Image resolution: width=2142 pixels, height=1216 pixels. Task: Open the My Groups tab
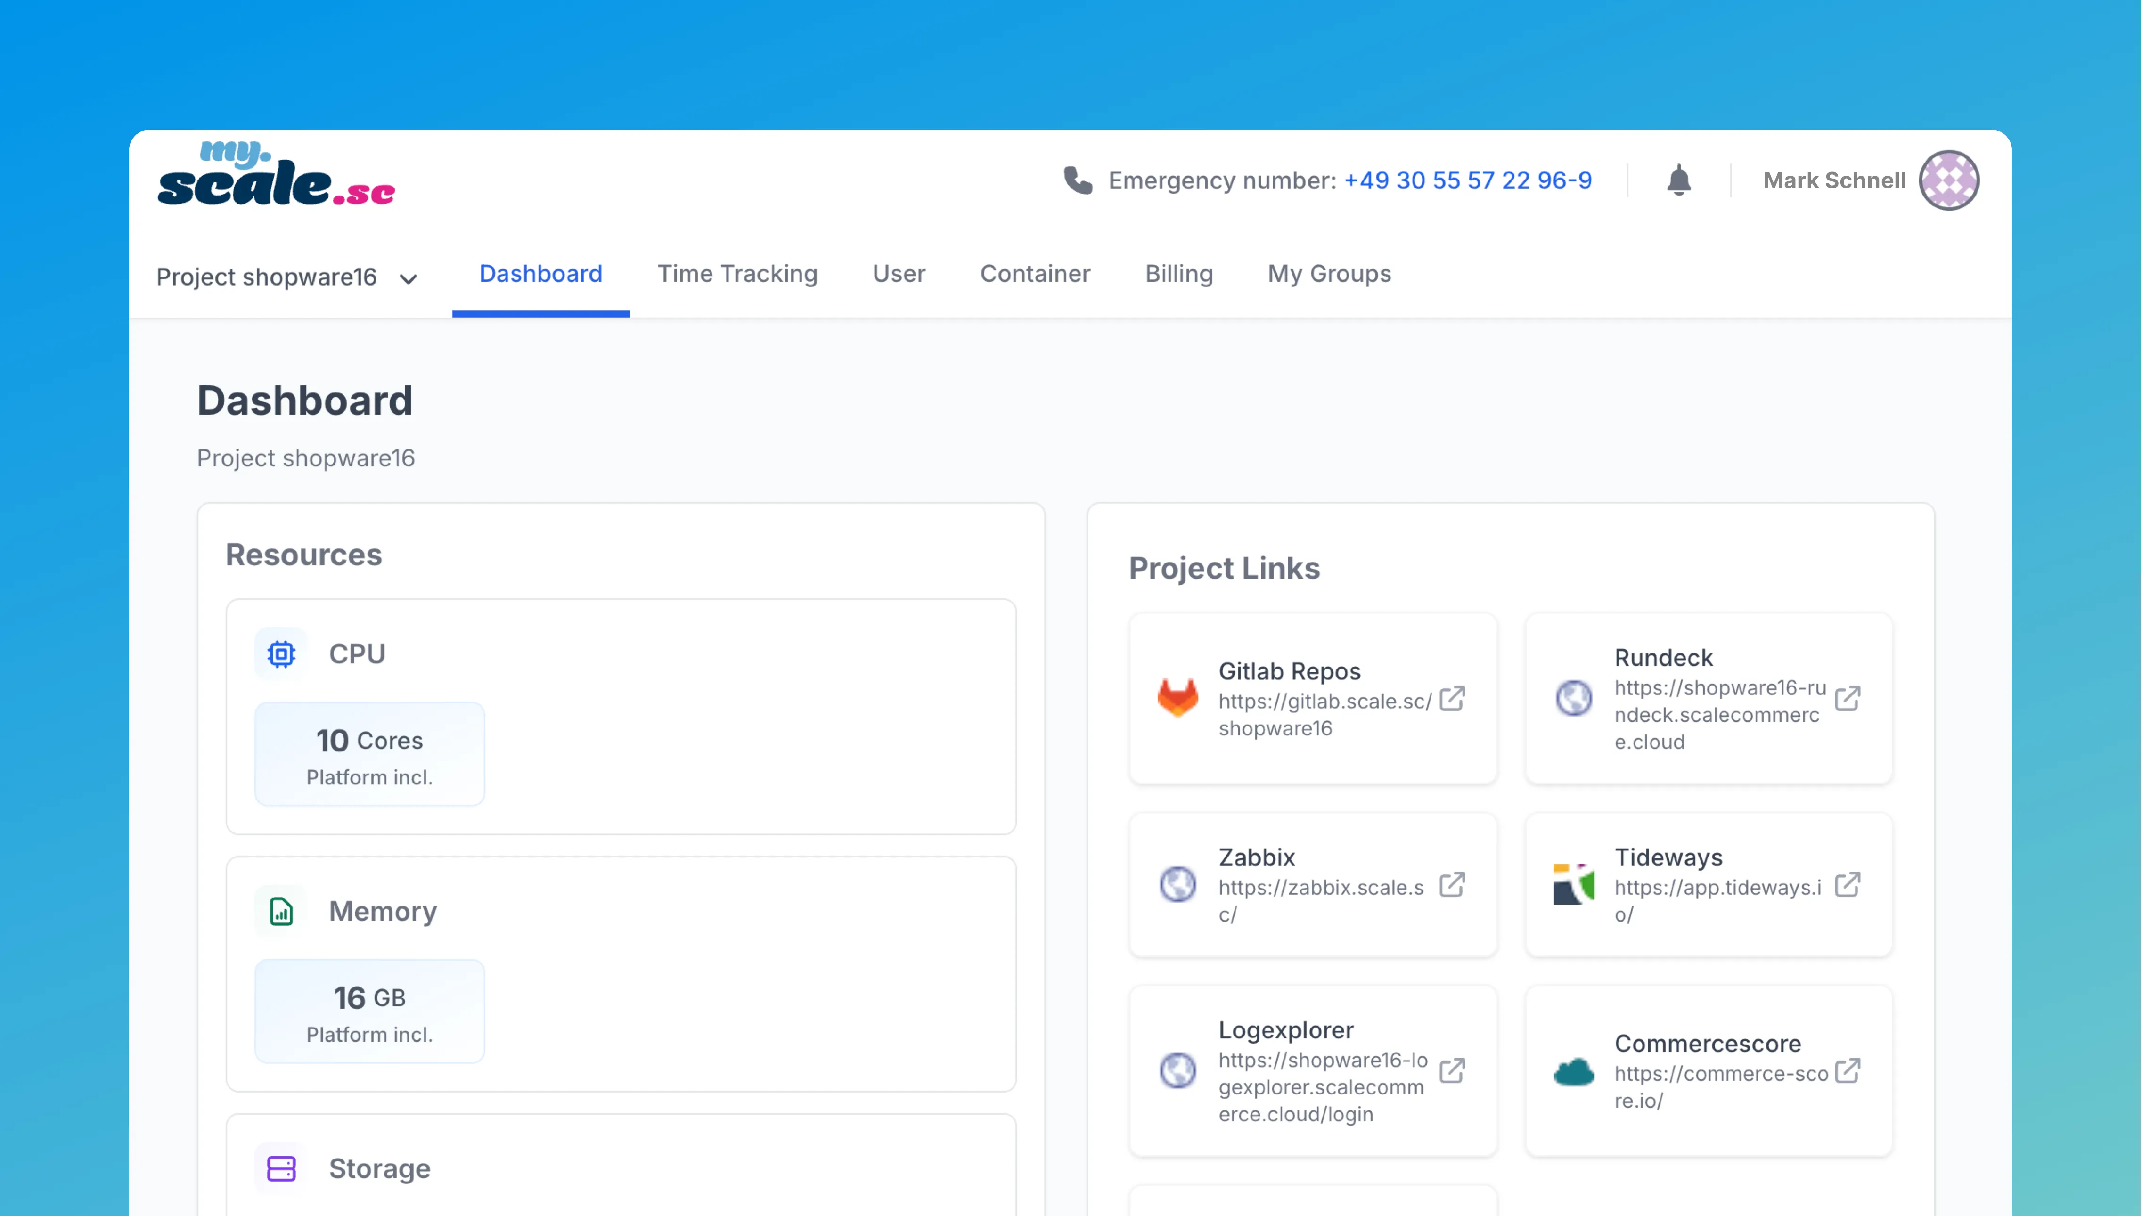point(1330,274)
